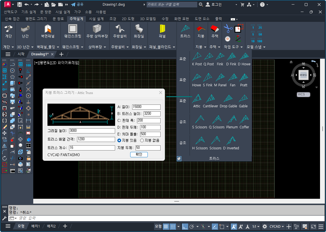Select the K Post truss icon
The height and width of the screenshot is (232, 326).
pos(197,57)
